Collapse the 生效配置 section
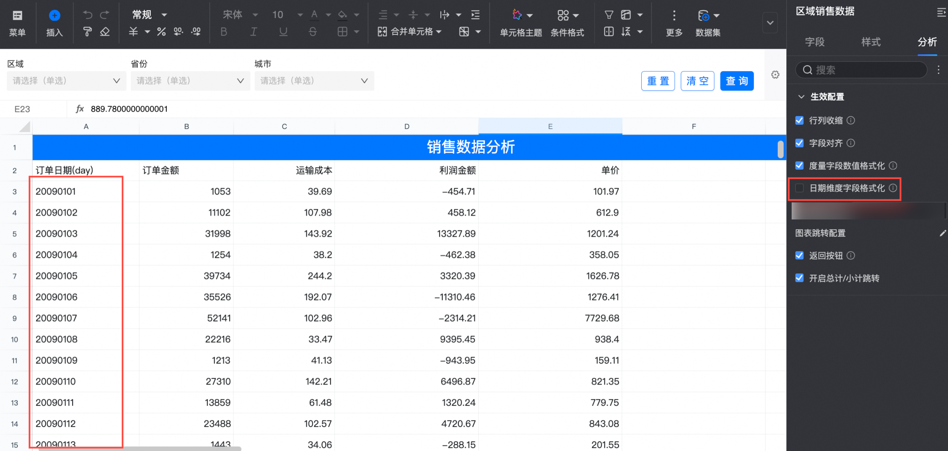Viewport: 948px width, 451px height. (801, 97)
